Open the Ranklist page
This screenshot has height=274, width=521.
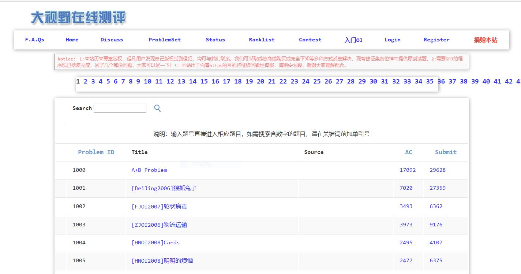click(262, 40)
